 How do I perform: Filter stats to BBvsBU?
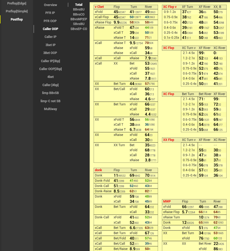click(79, 9)
